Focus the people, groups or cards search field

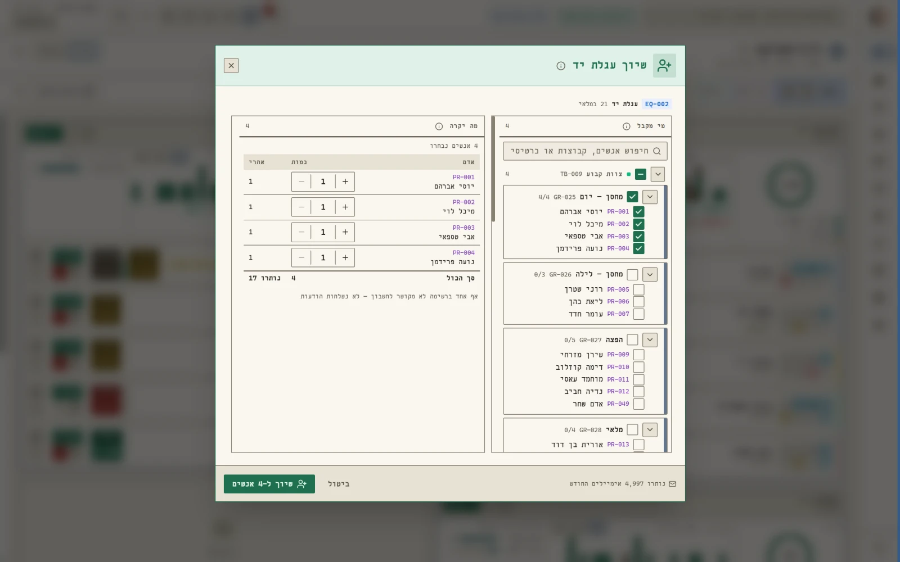(x=585, y=151)
